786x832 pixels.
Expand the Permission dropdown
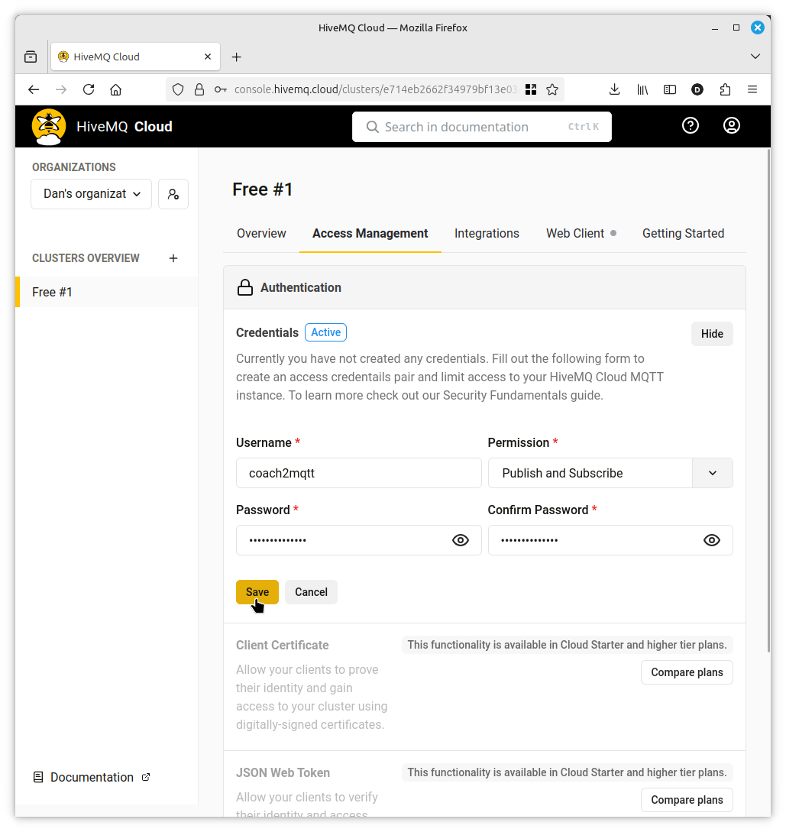click(712, 473)
